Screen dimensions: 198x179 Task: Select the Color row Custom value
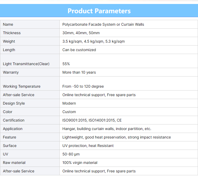pyautogui.click(x=69, y=112)
